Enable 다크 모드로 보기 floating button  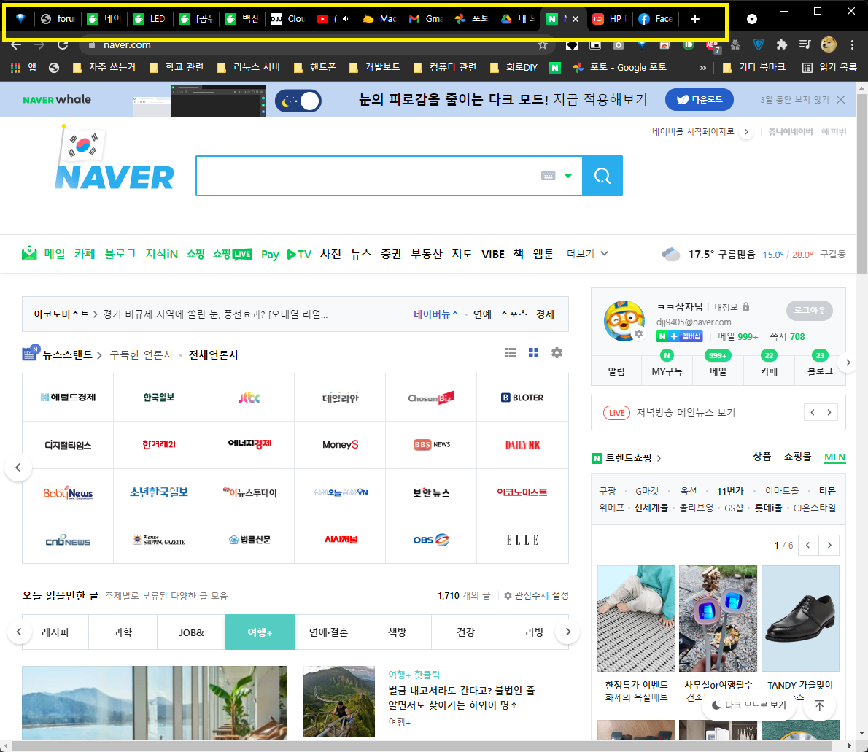tap(748, 705)
